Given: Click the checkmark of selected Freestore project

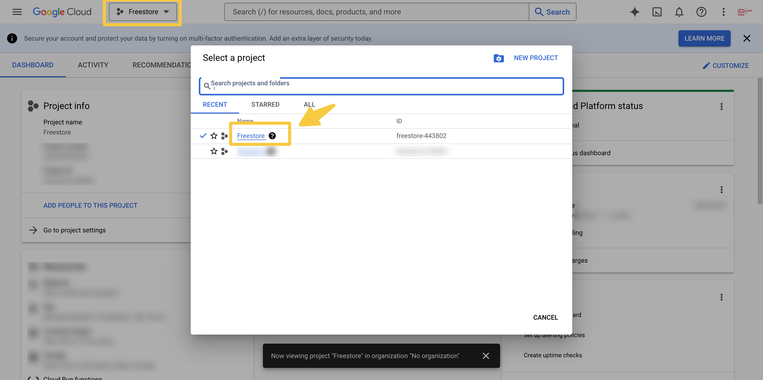Looking at the screenshot, I should coord(203,136).
